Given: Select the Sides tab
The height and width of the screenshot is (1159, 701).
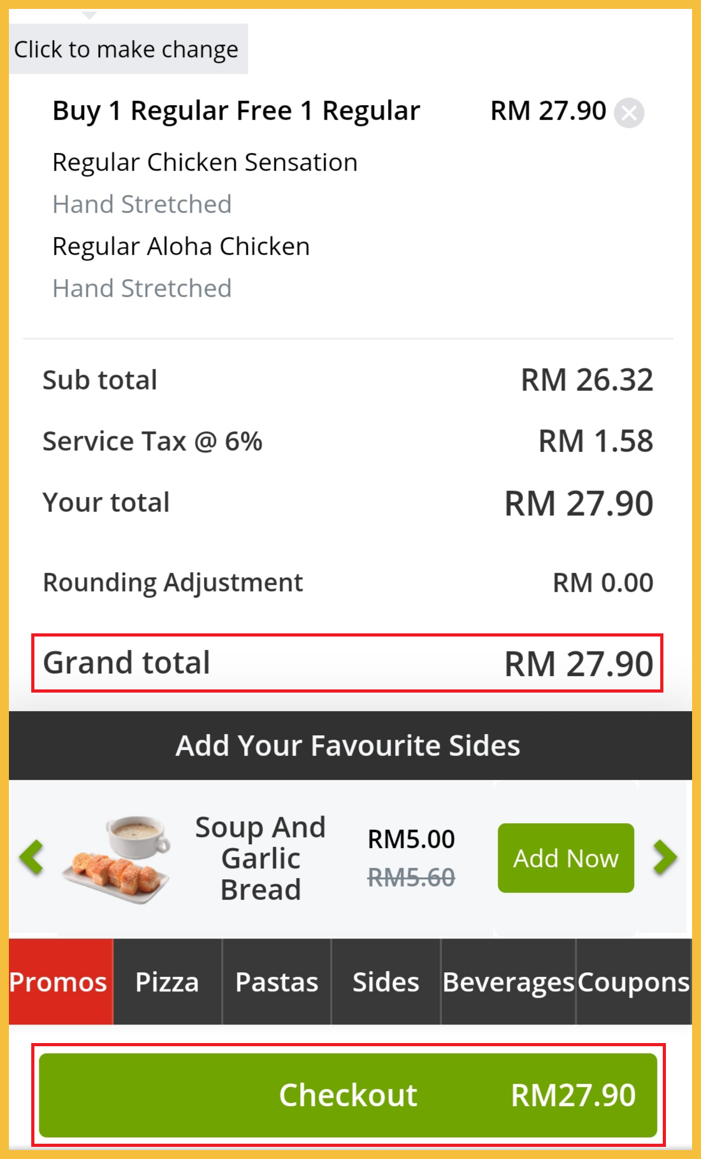Looking at the screenshot, I should point(386,982).
